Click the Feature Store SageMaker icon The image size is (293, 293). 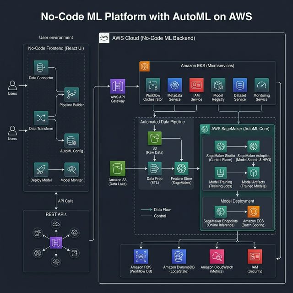[x=181, y=168]
